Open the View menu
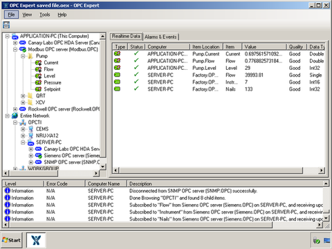Image resolution: width=332 pixels, height=249 pixels. point(27,15)
